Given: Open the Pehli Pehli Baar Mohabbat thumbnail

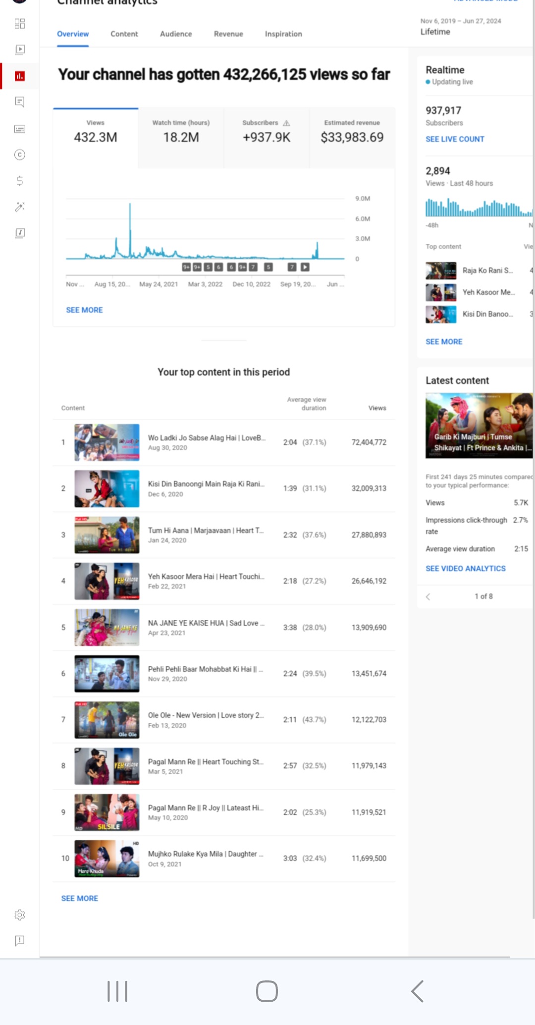Looking at the screenshot, I should [107, 674].
